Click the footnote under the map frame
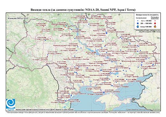The height and width of the screenshot is (117, 166). coord(83,112)
